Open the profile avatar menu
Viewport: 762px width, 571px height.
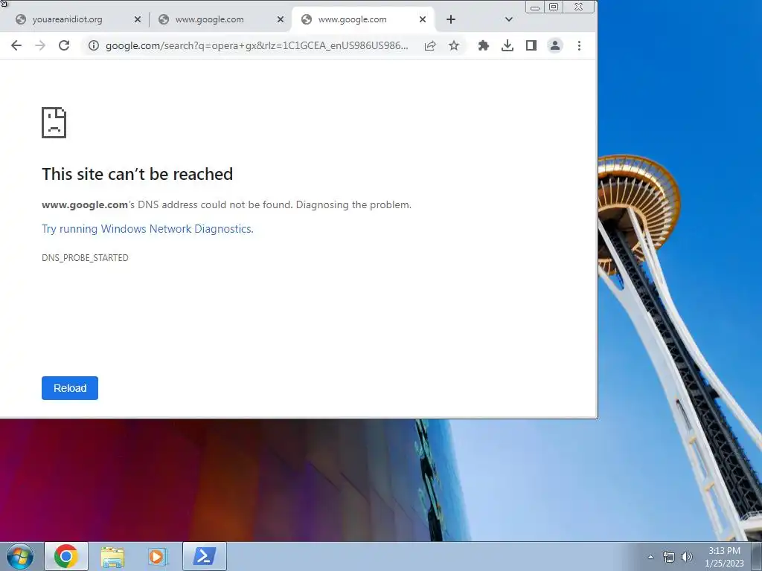click(x=555, y=45)
